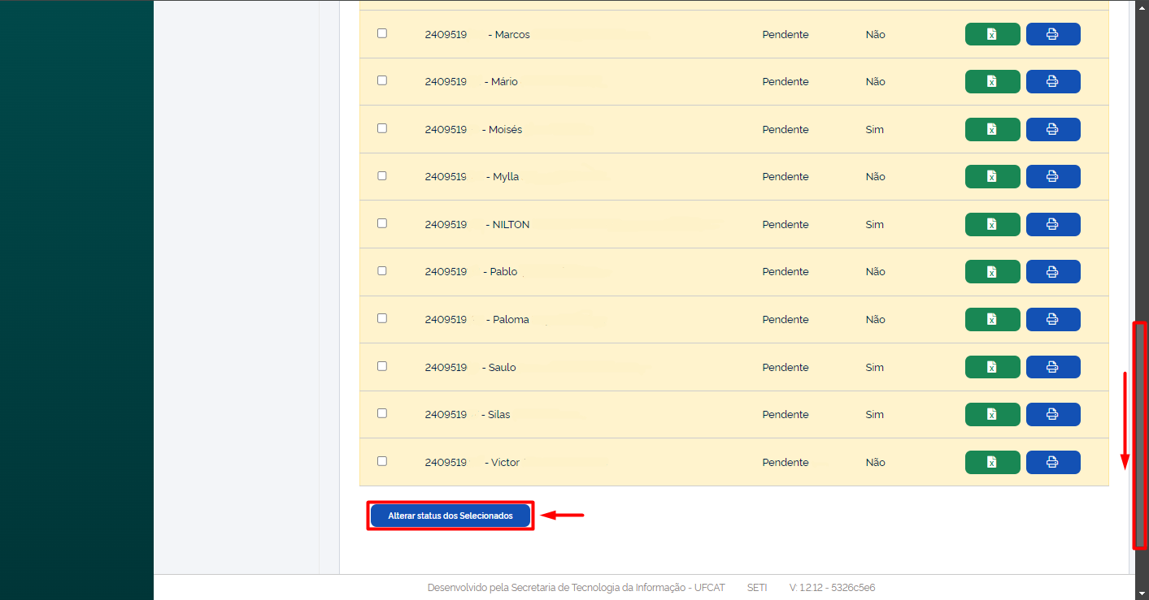Click Não value in Victor row
The width and height of the screenshot is (1149, 600).
876,463
